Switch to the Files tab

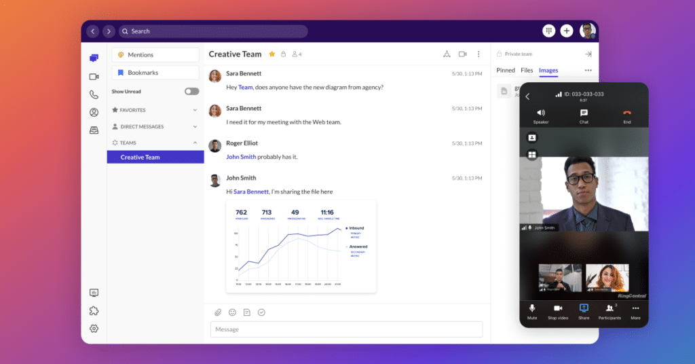(x=527, y=70)
